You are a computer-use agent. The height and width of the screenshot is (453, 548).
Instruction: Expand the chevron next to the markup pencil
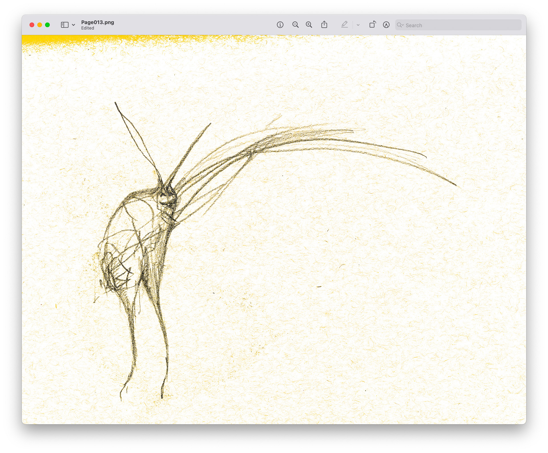pos(358,25)
